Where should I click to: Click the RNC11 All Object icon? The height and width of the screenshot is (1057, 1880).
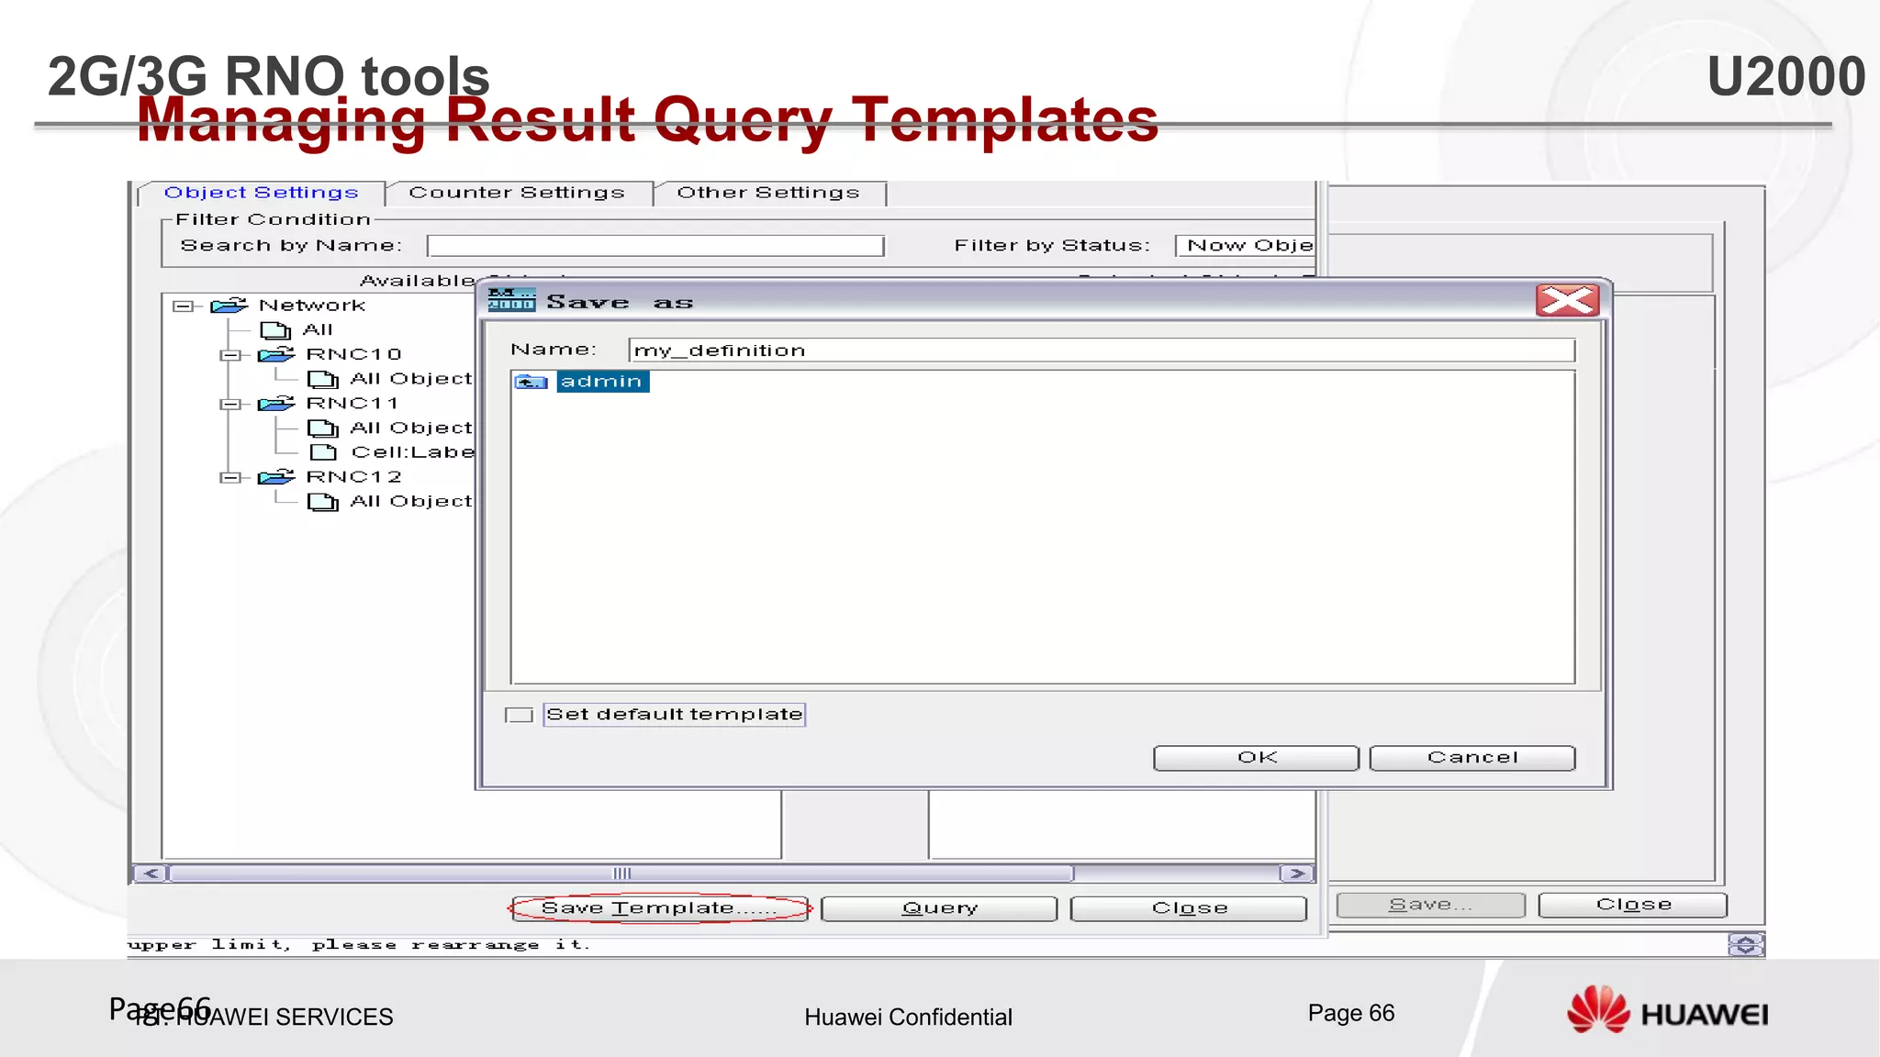pos(322,428)
